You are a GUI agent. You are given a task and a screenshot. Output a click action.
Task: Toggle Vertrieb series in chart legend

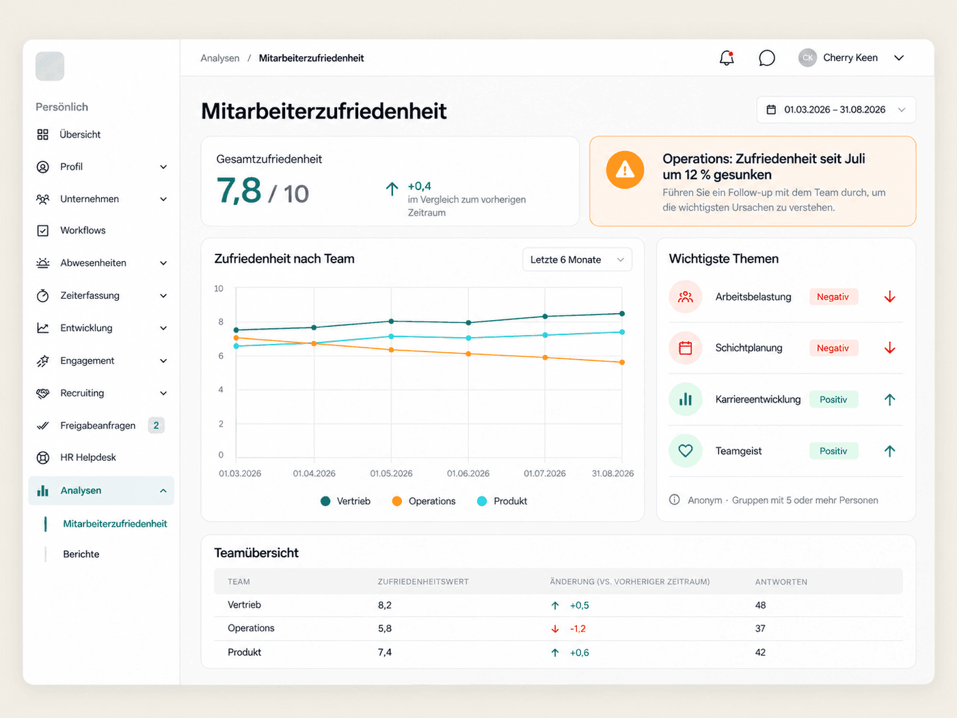[x=346, y=501]
